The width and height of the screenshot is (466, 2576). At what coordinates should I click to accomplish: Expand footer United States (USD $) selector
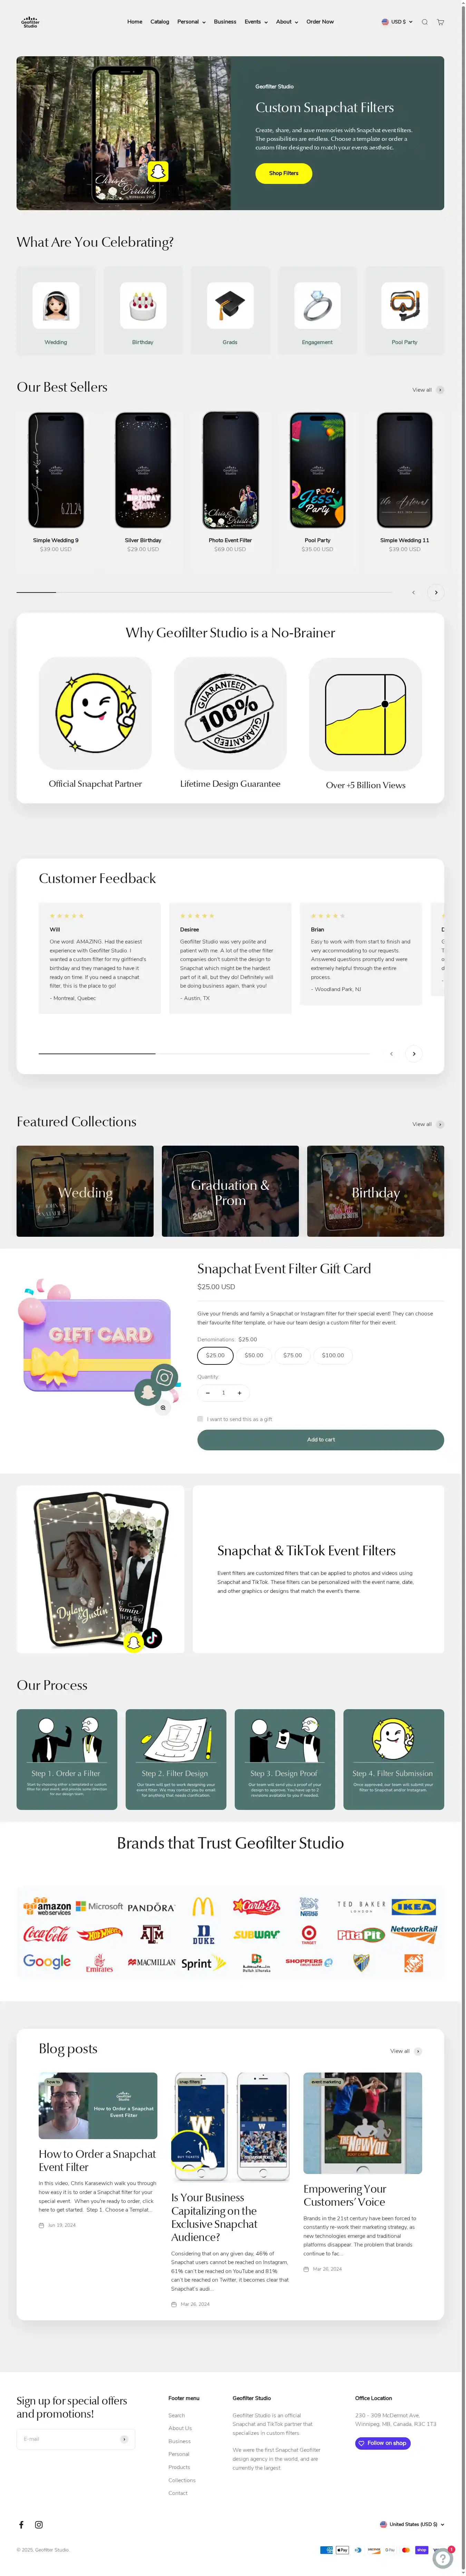(x=412, y=2524)
